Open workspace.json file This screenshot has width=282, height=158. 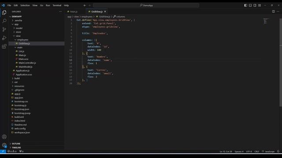point(22,133)
